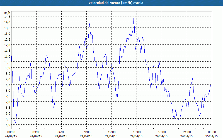
Task: Click the lowest wind point just after 00:00
Action: click(x=15, y=122)
